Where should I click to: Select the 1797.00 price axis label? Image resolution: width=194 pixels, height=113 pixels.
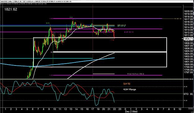coord(188,72)
